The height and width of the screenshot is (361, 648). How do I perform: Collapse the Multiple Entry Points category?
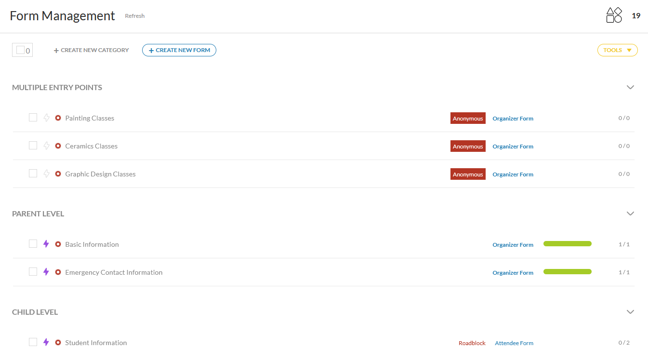click(x=630, y=87)
